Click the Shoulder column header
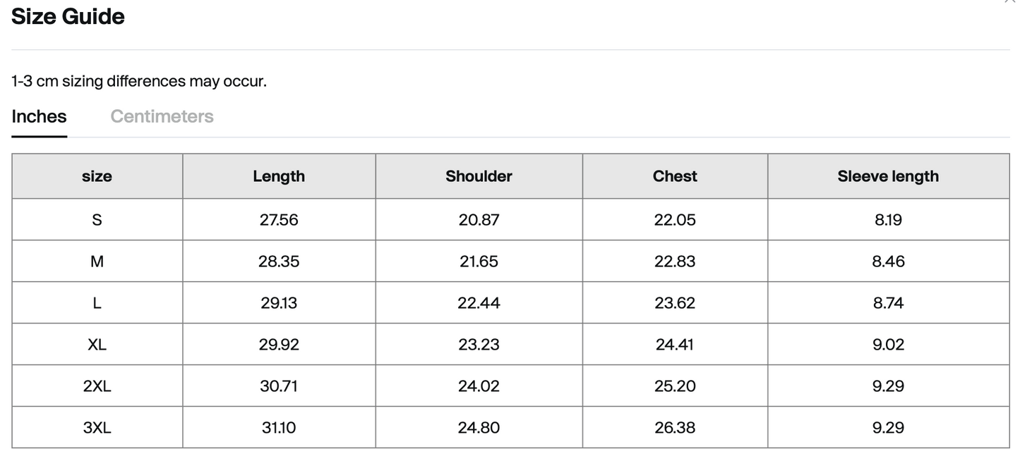Viewport: 1020px width, 461px height. (479, 176)
